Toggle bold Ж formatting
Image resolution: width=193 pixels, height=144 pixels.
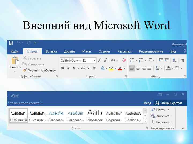point(63,68)
